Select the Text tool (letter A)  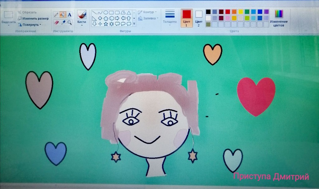click(69, 15)
